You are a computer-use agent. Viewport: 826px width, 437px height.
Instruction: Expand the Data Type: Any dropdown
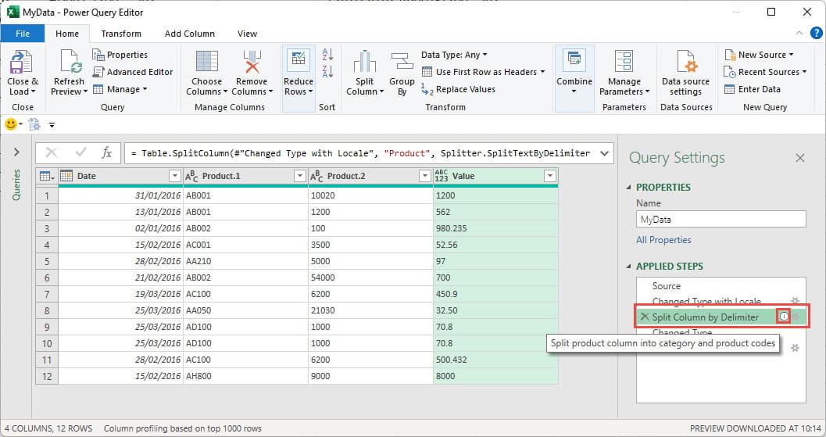click(x=454, y=55)
